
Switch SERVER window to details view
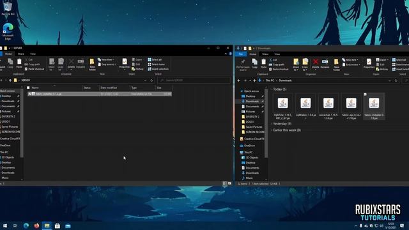224,183
